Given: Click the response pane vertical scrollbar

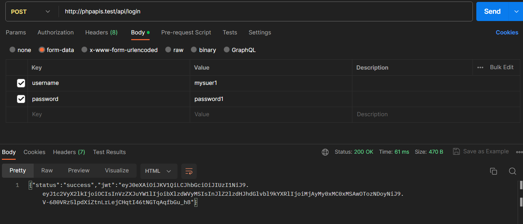Looking at the screenshot, I should pyautogui.click(x=521, y=193).
